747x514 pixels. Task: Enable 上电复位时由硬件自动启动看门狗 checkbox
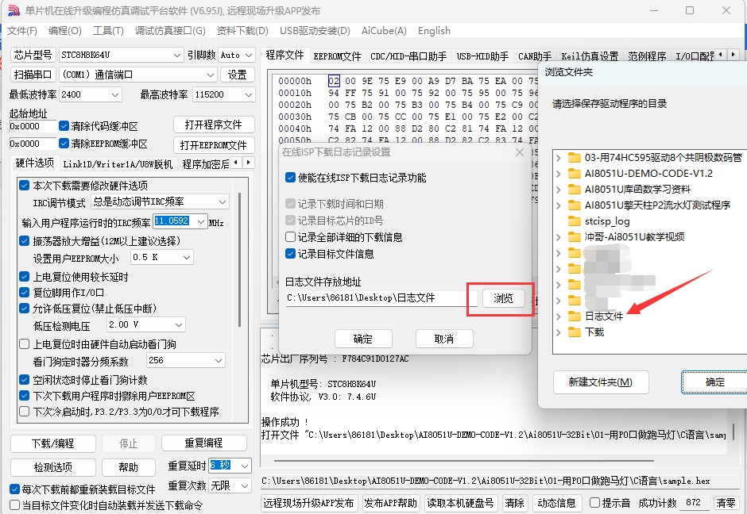tap(25, 343)
